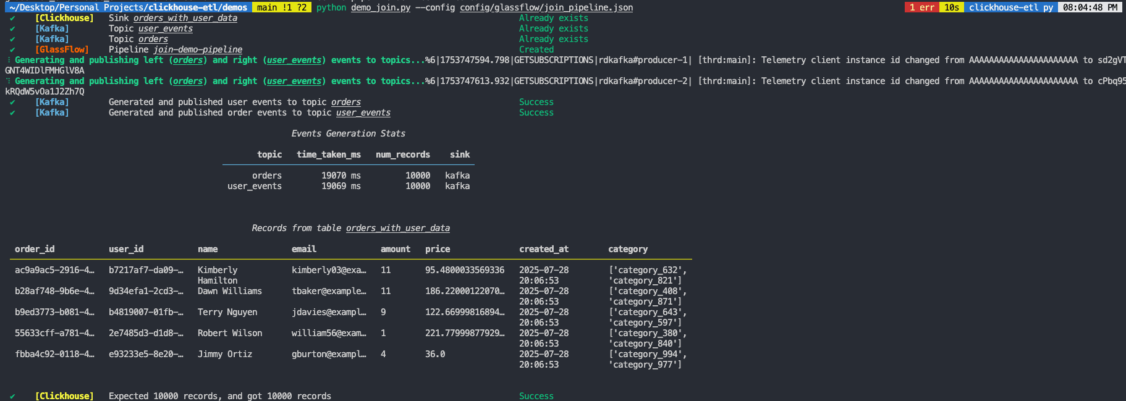The height and width of the screenshot is (401, 1126).
Task: Click user id b7217af7-da09-…
Action: pyautogui.click(x=146, y=270)
